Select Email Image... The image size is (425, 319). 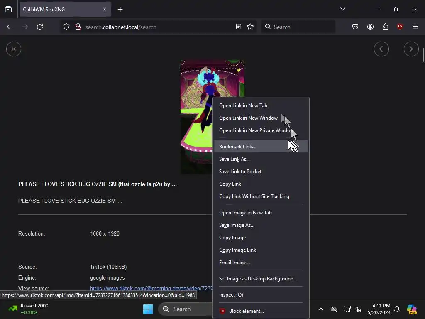[261, 263]
